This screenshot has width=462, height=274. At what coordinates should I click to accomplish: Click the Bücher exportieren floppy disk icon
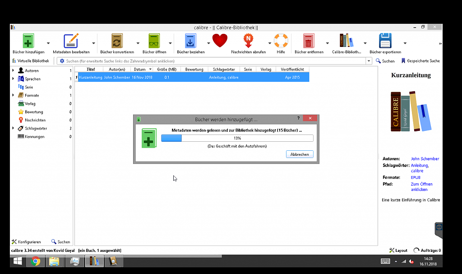click(385, 41)
